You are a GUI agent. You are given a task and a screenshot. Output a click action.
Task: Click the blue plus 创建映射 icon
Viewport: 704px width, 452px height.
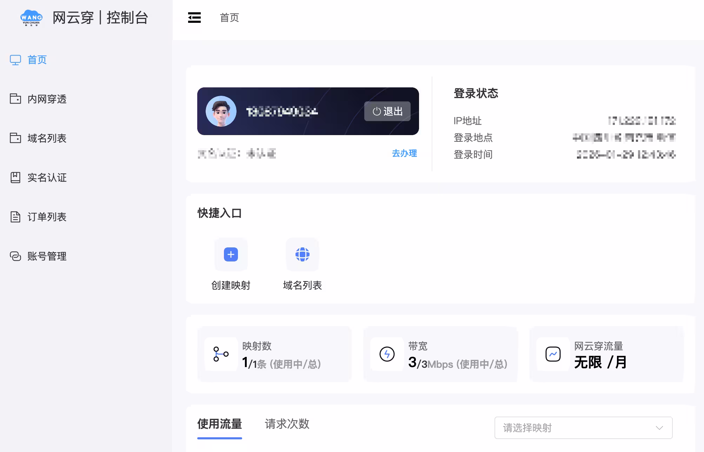231,254
